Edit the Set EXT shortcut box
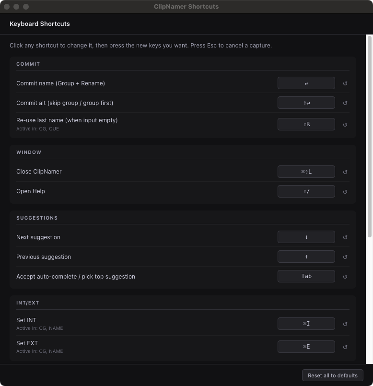This screenshot has height=386, width=373. point(306,347)
